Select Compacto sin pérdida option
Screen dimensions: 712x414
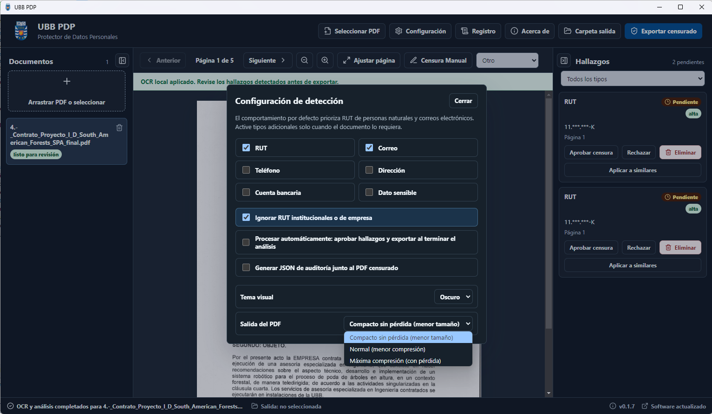(408, 337)
